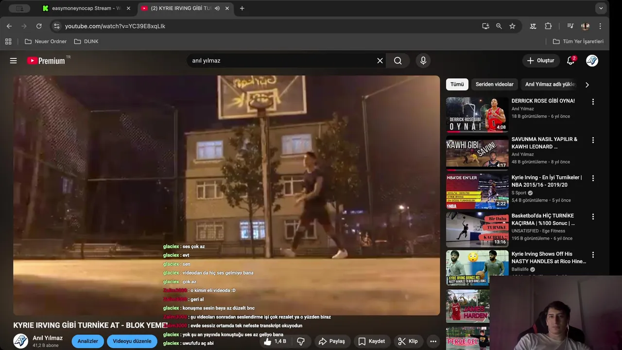This screenshot has height=350, width=622.
Task: Like the video with thumbs up
Action: (275, 341)
